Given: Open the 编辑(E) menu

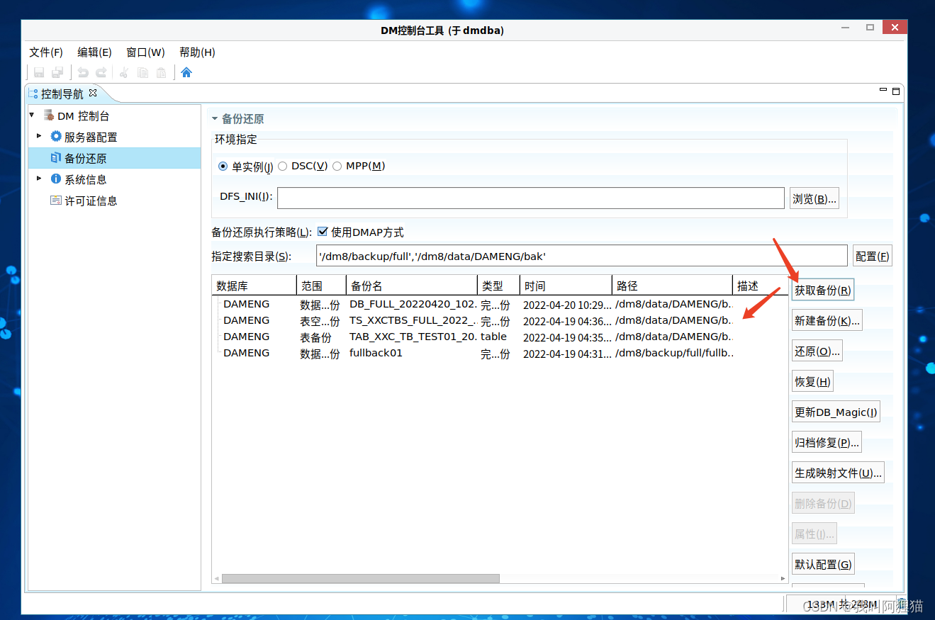Looking at the screenshot, I should (94, 52).
